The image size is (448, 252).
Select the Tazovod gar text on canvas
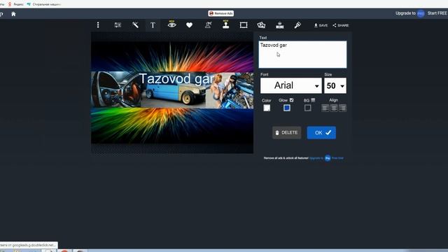coord(176,79)
